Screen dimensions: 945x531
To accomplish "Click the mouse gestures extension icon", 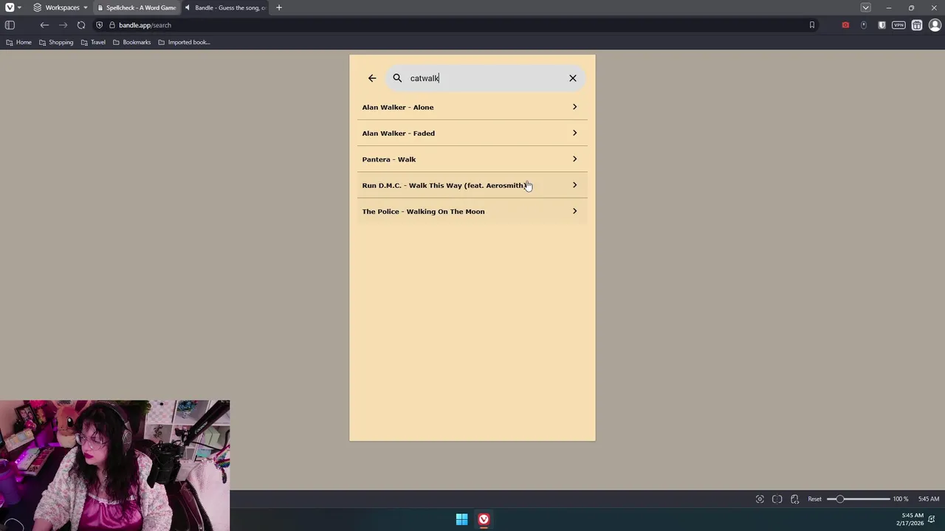I will point(864,25).
